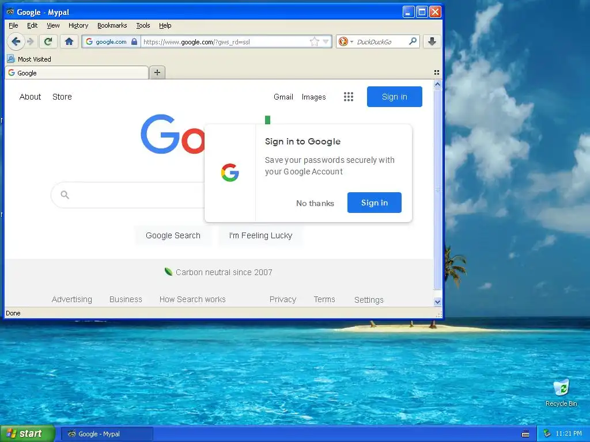Open the Downloads arrow button
This screenshot has height=442, width=590.
pos(432,41)
